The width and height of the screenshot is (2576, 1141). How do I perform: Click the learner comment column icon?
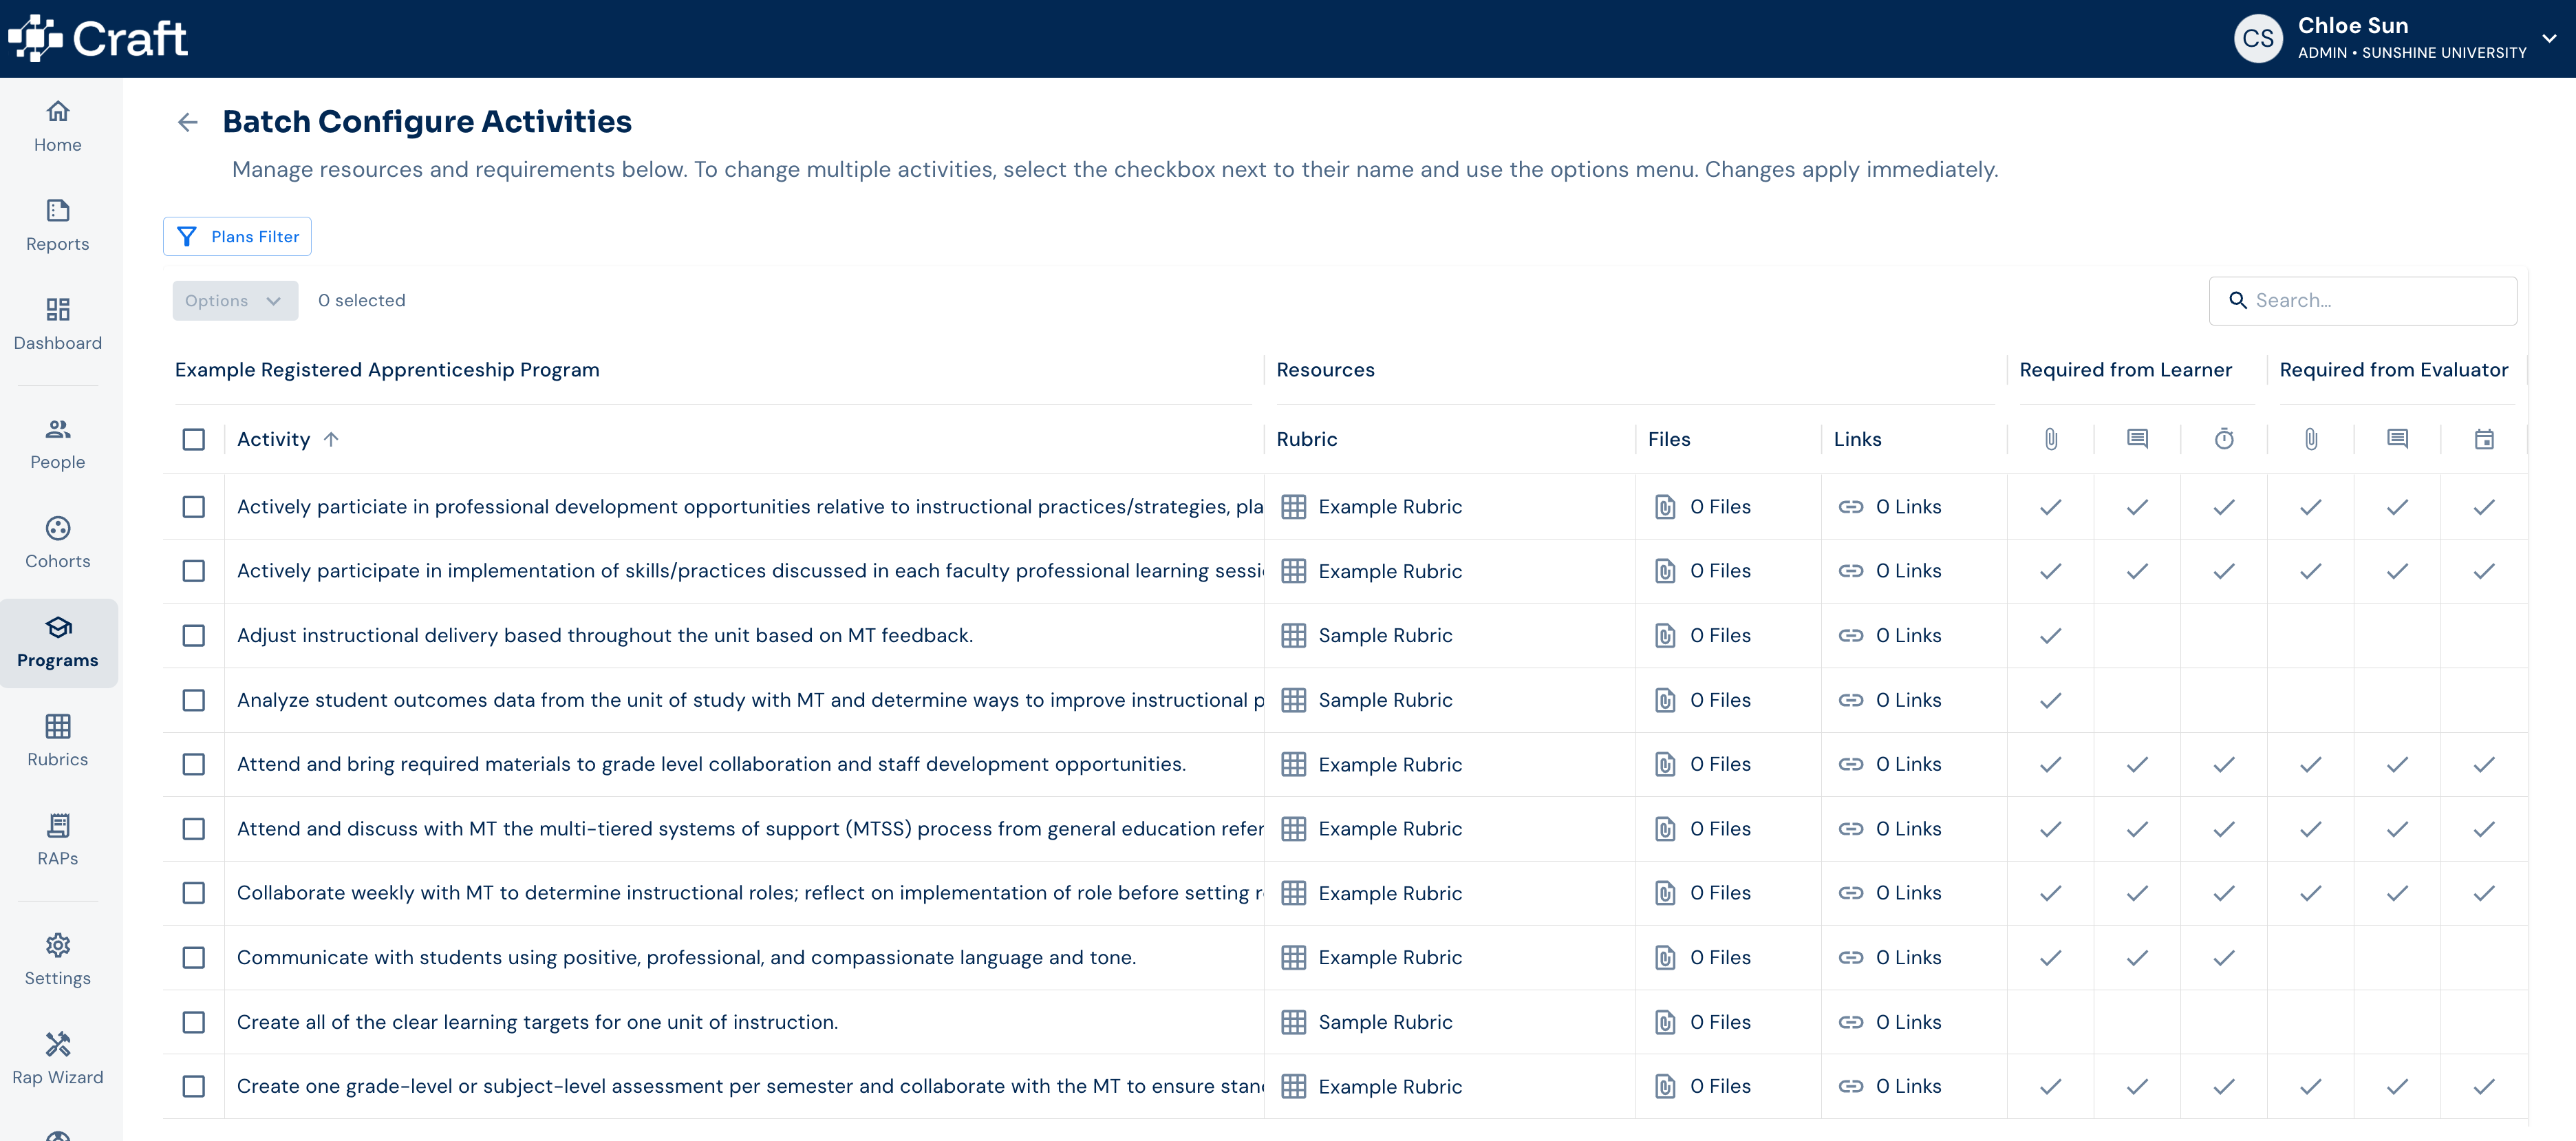[2137, 439]
